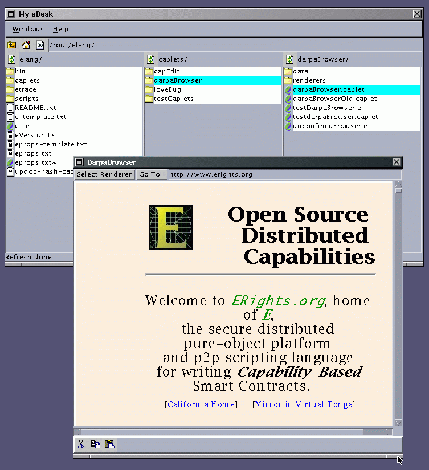Click the Copy icon in DarpaBrowser
This screenshot has height=470, width=429.
tap(96, 444)
